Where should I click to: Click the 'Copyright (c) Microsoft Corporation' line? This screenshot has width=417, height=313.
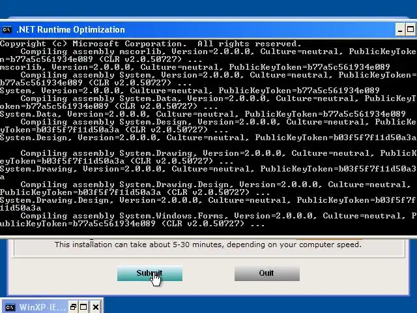pos(151,44)
